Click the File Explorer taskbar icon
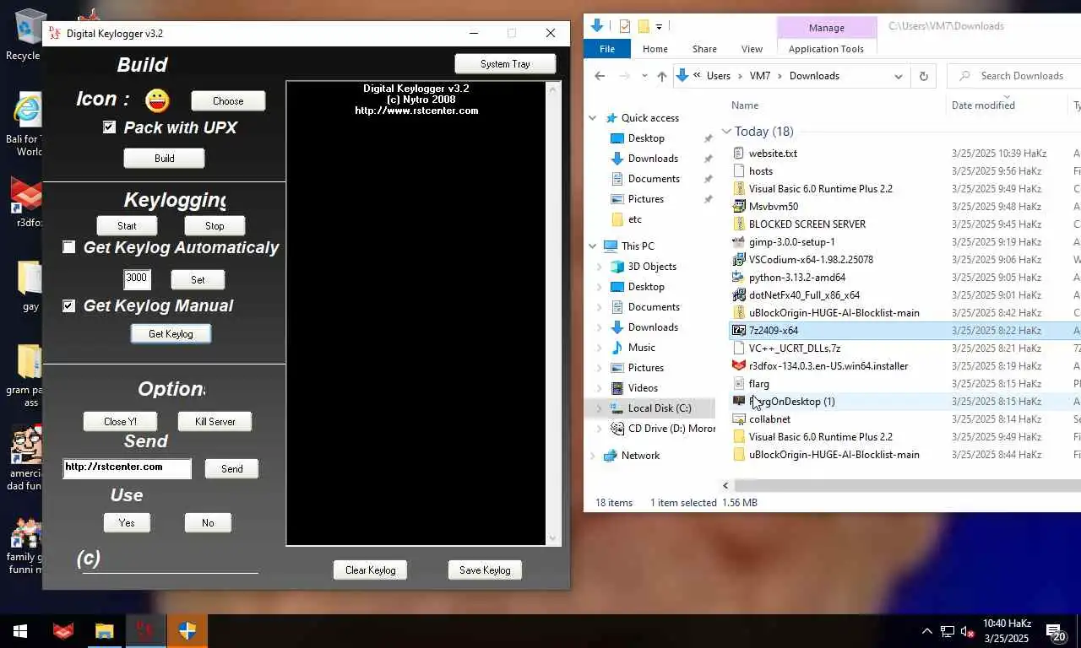The width and height of the screenshot is (1081, 648). coord(104,631)
